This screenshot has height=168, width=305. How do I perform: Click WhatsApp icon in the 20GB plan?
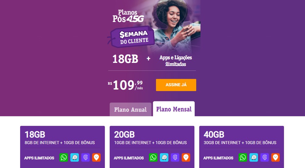[153, 158]
